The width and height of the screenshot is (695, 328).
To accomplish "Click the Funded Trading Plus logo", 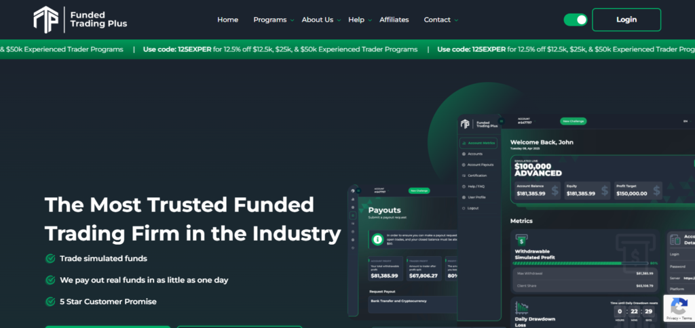I will point(80,20).
